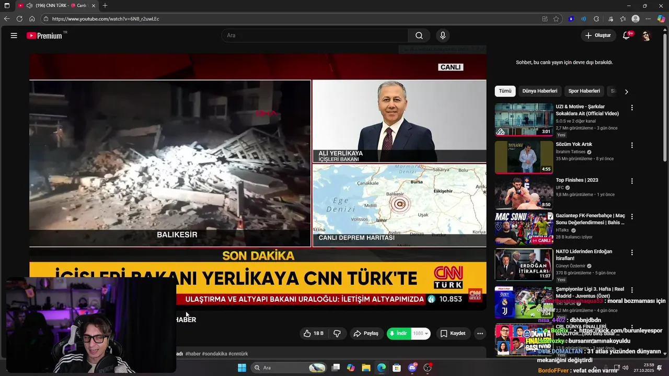The image size is (669, 376).
Task: Open Edge favorites list icon
Action: (623, 19)
